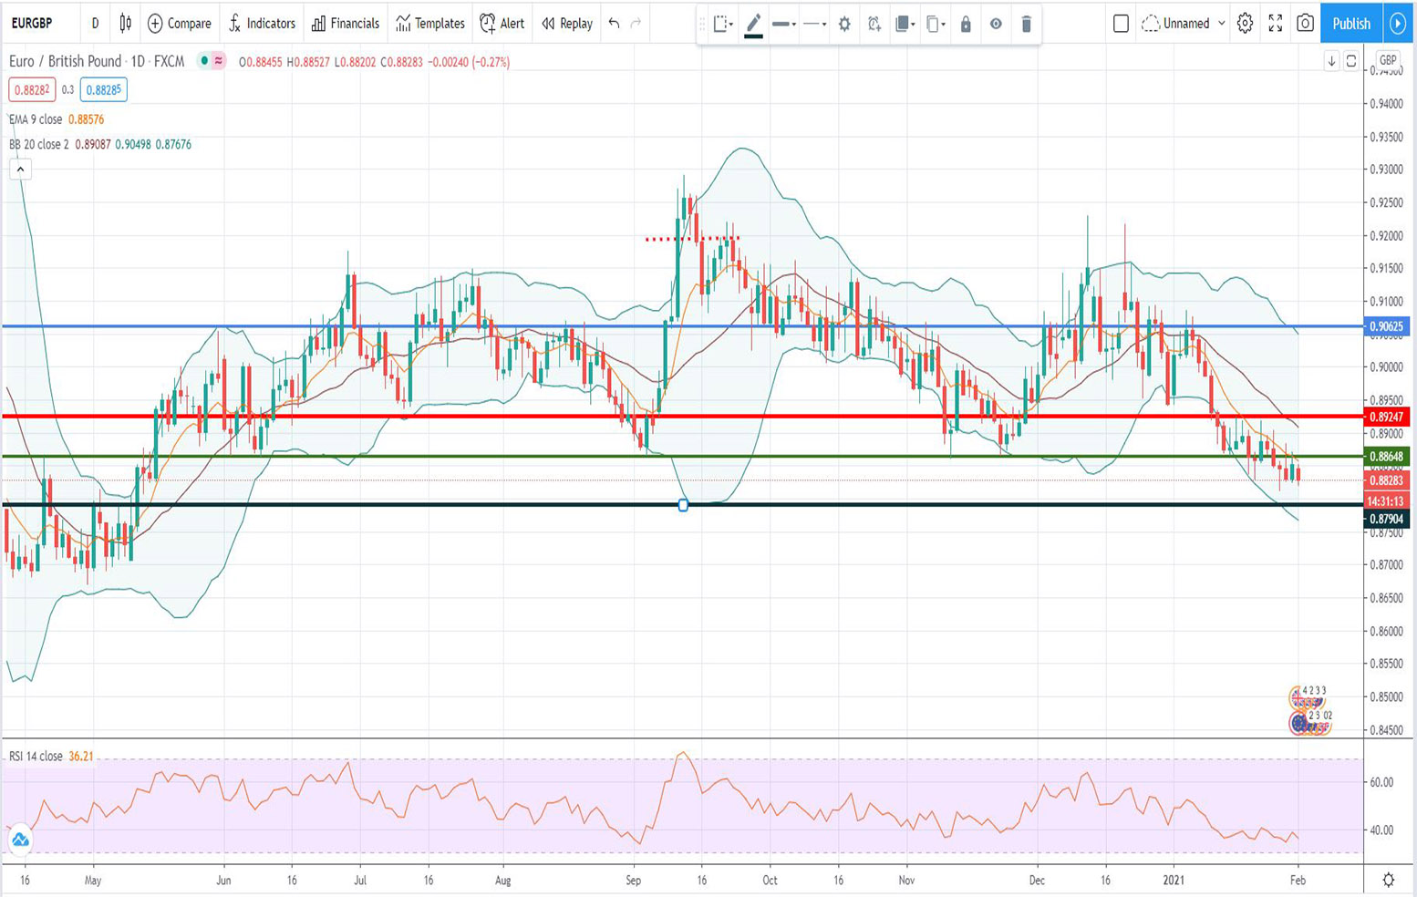Viewport: 1417px width, 897px height.
Task: Hide the drawing using the eye toggle
Action: 996,24
